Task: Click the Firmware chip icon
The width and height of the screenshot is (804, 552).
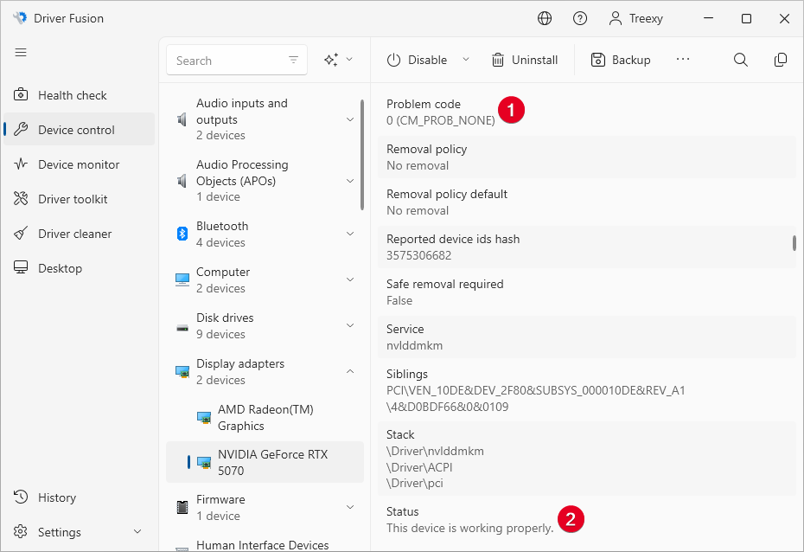Action: [182, 507]
